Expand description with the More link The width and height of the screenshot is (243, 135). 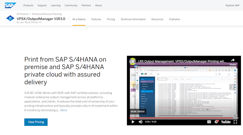[64, 110]
